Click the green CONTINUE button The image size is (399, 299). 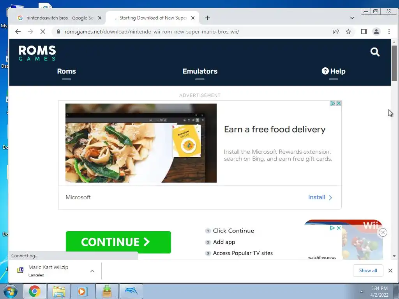[118, 242]
